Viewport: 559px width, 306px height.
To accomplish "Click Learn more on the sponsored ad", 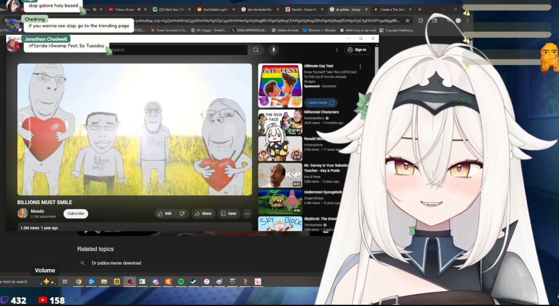I will coord(321,102).
